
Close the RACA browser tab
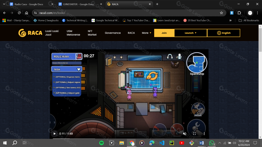point(150,4)
